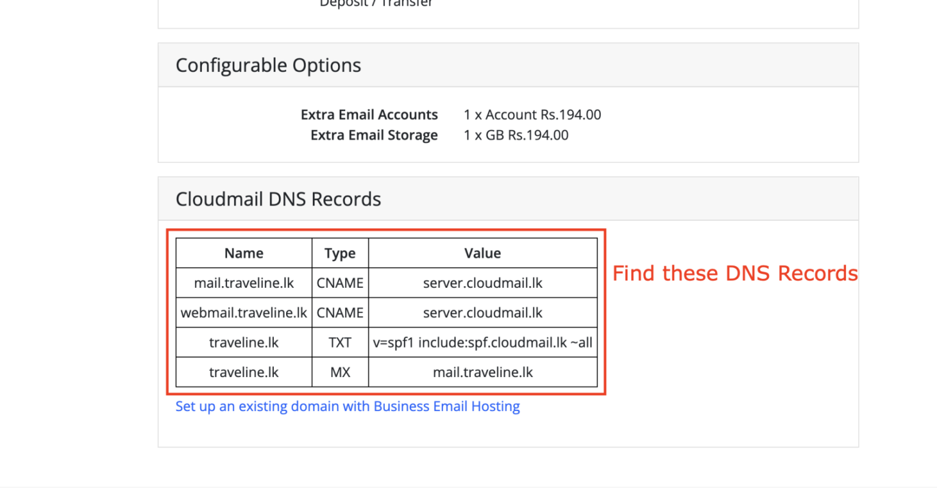This screenshot has width=937, height=488.
Task: Click the Name column header
Action: (243, 253)
